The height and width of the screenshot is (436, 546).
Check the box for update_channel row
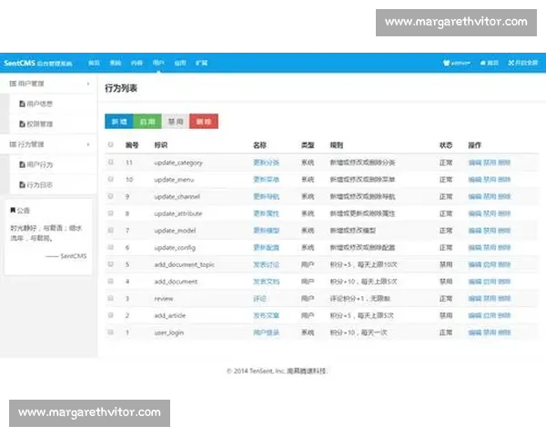coord(111,196)
